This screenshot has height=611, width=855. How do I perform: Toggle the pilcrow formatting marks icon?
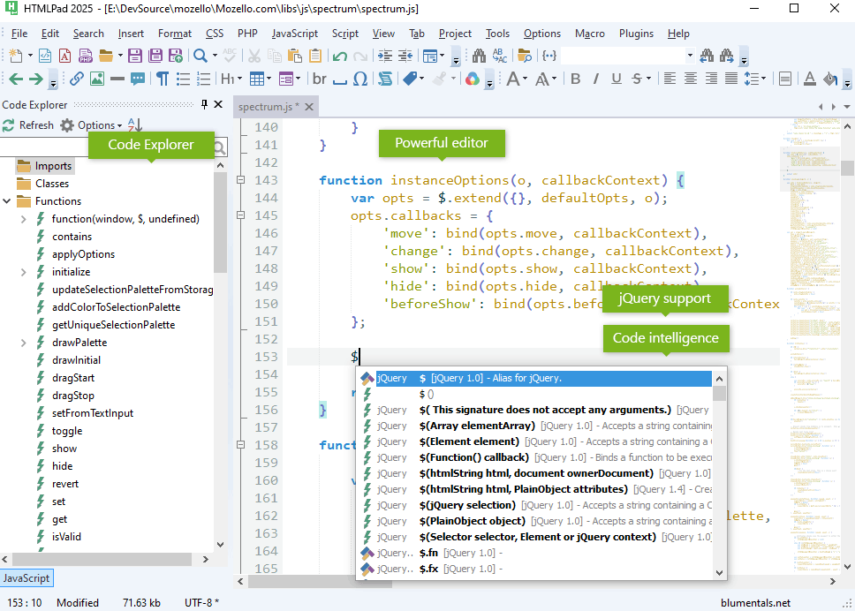point(161,78)
